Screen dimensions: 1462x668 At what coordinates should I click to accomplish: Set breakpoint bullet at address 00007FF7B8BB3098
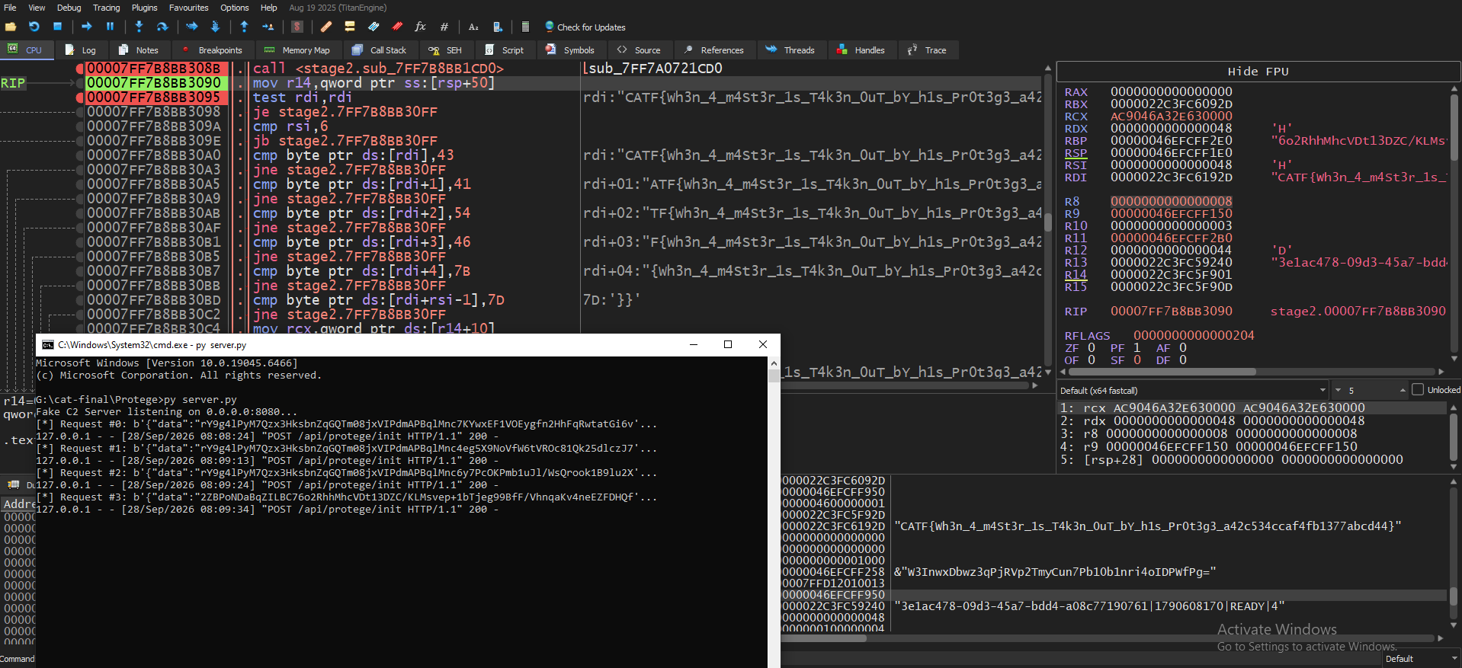tap(80, 112)
